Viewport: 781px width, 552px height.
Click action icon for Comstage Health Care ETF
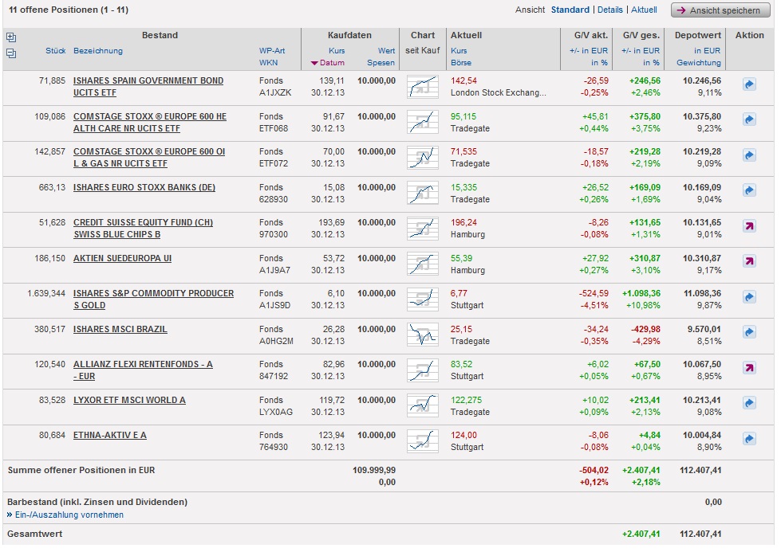(x=749, y=119)
